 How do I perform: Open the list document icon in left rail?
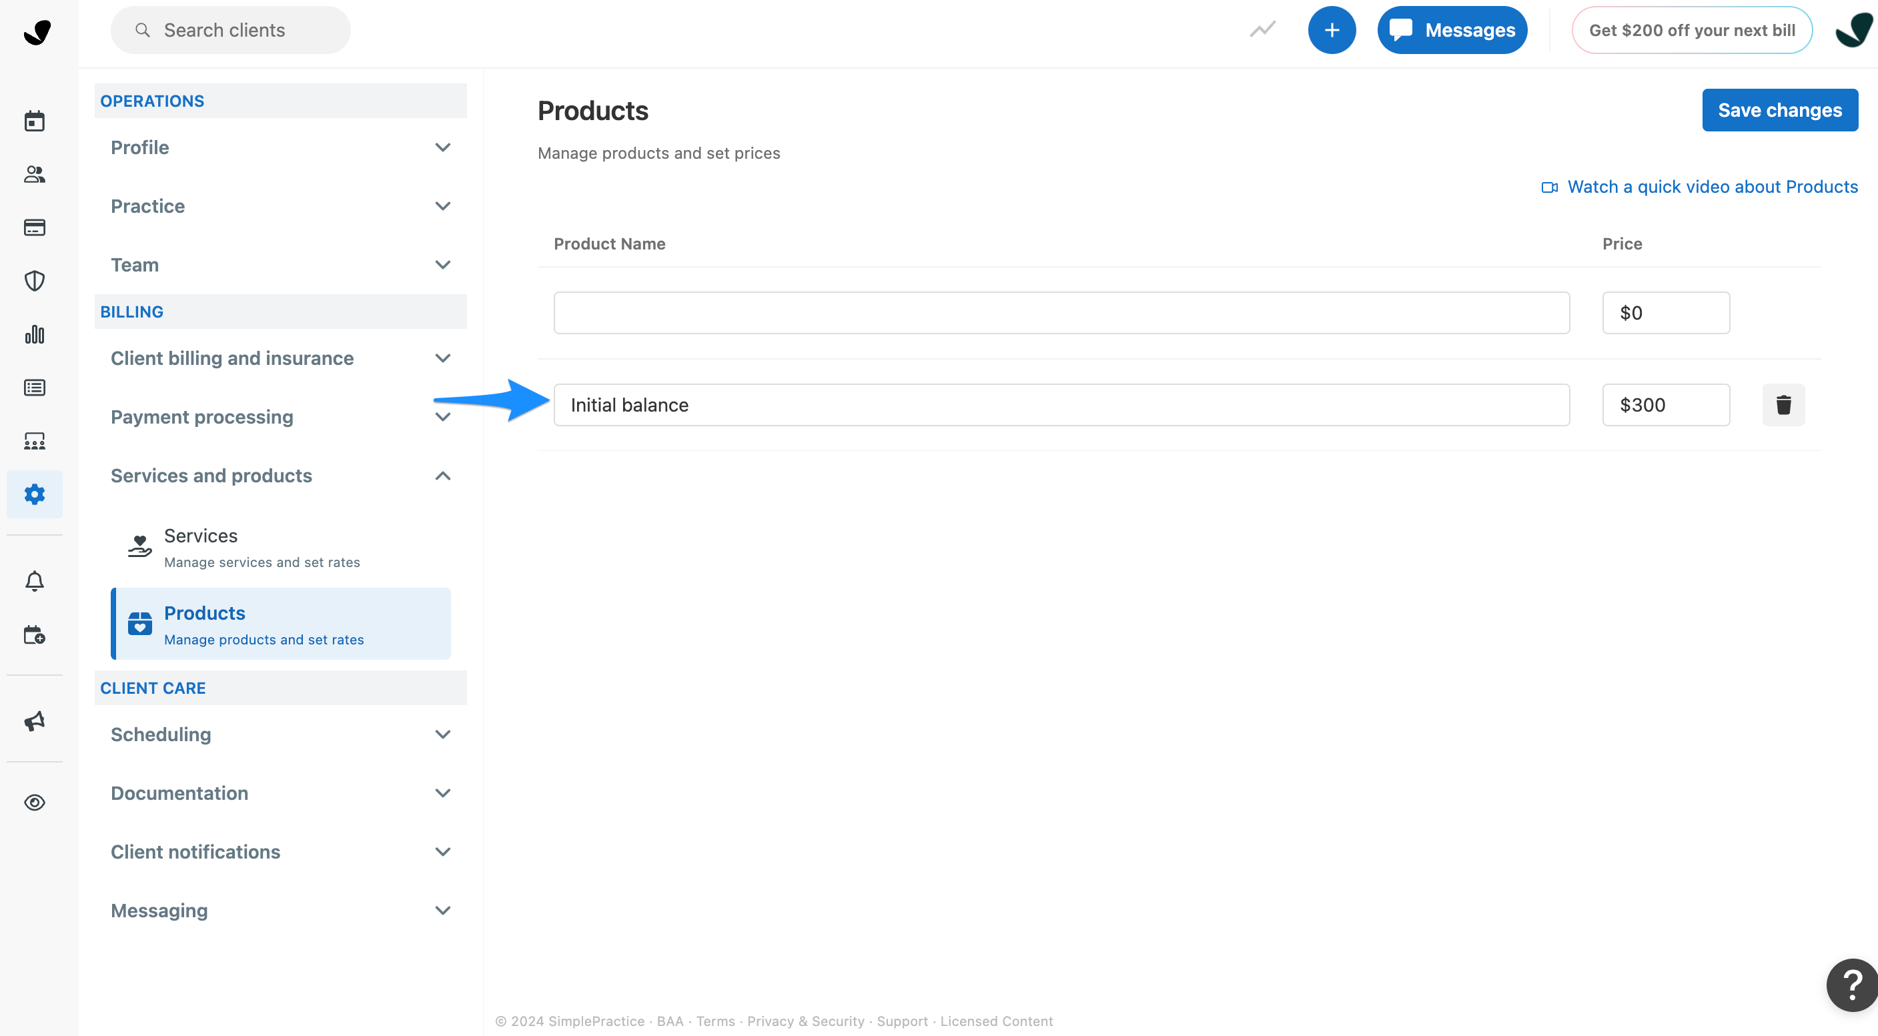click(34, 387)
